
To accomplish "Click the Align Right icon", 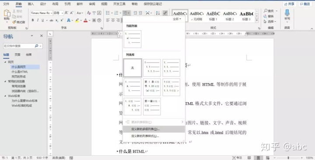I will [x=118, y=20].
